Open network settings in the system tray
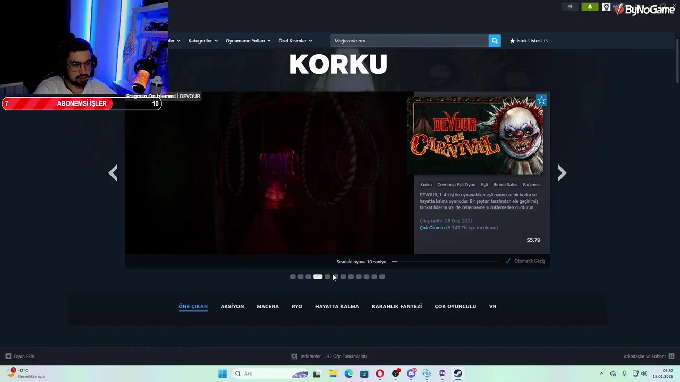The width and height of the screenshot is (680, 382). pyautogui.click(x=635, y=374)
